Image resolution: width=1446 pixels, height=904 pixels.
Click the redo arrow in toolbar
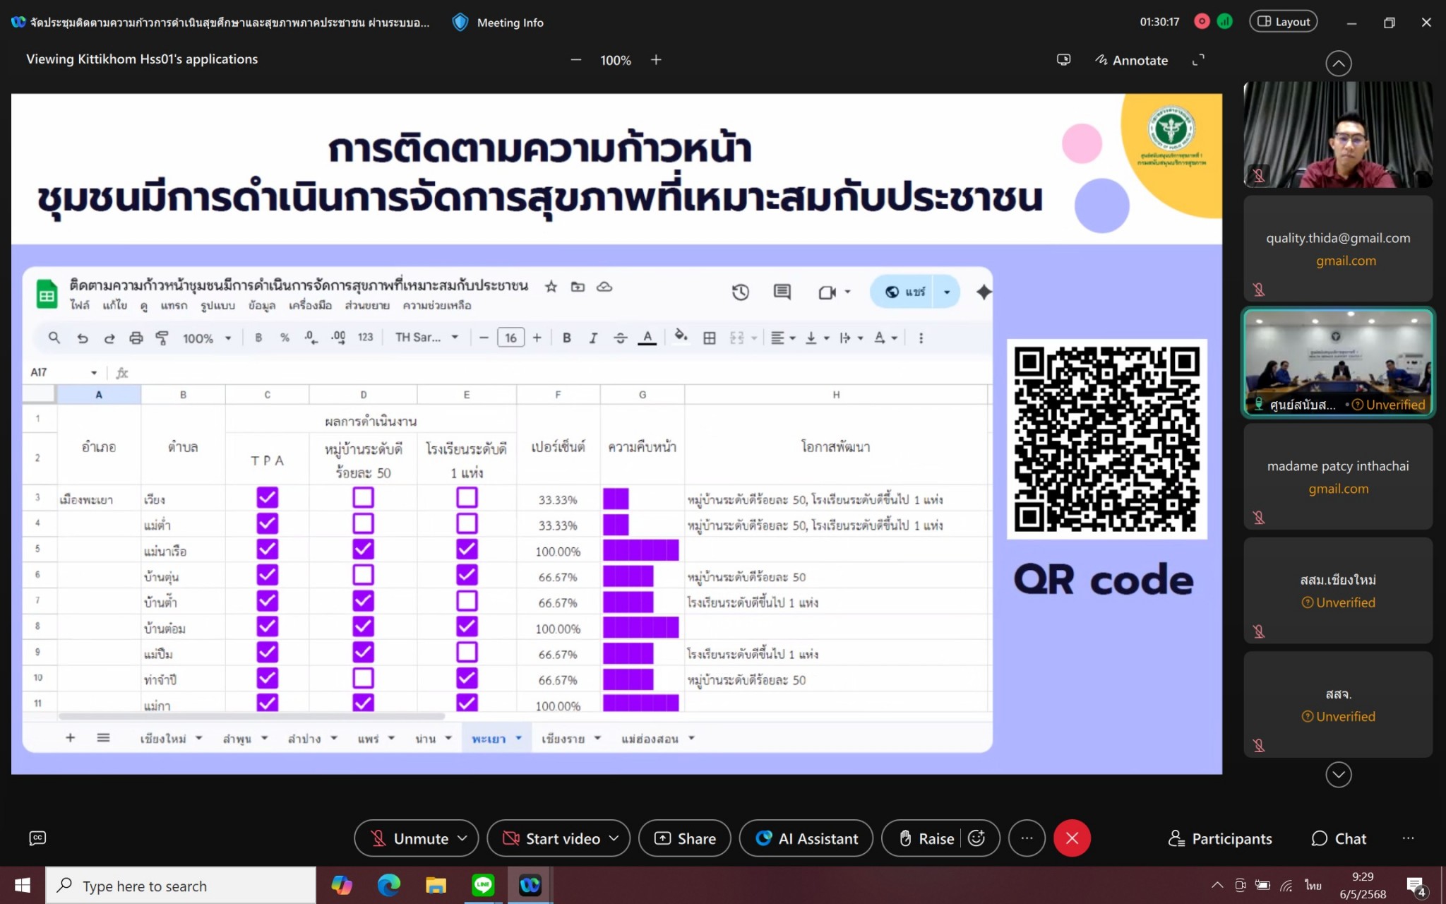point(109,338)
